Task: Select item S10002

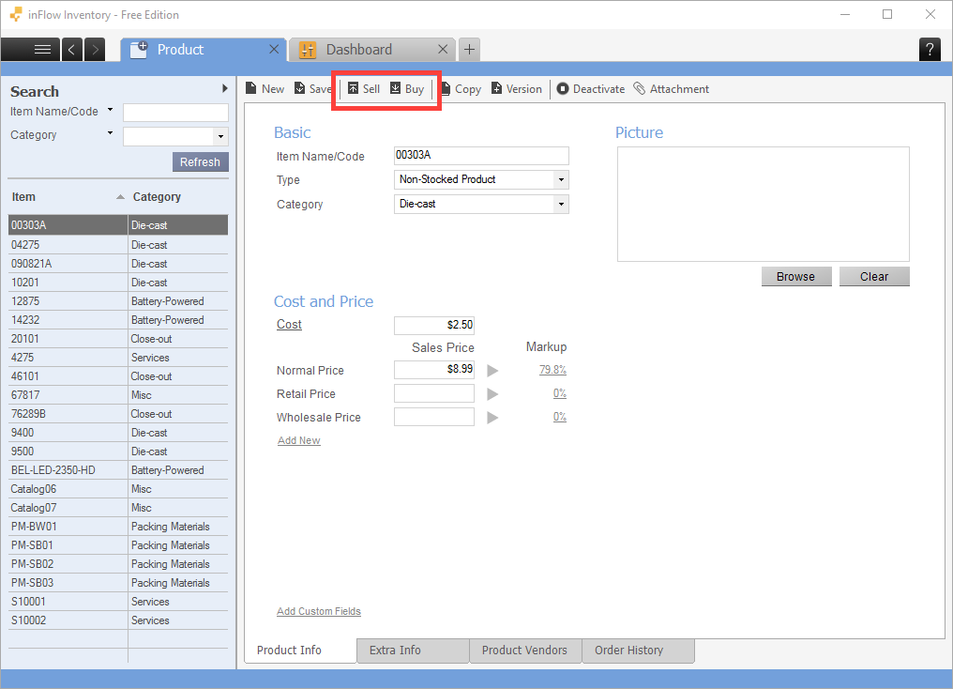Action: (x=118, y=620)
